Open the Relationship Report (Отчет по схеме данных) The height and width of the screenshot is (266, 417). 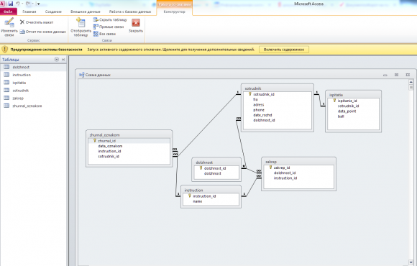point(43,32)
